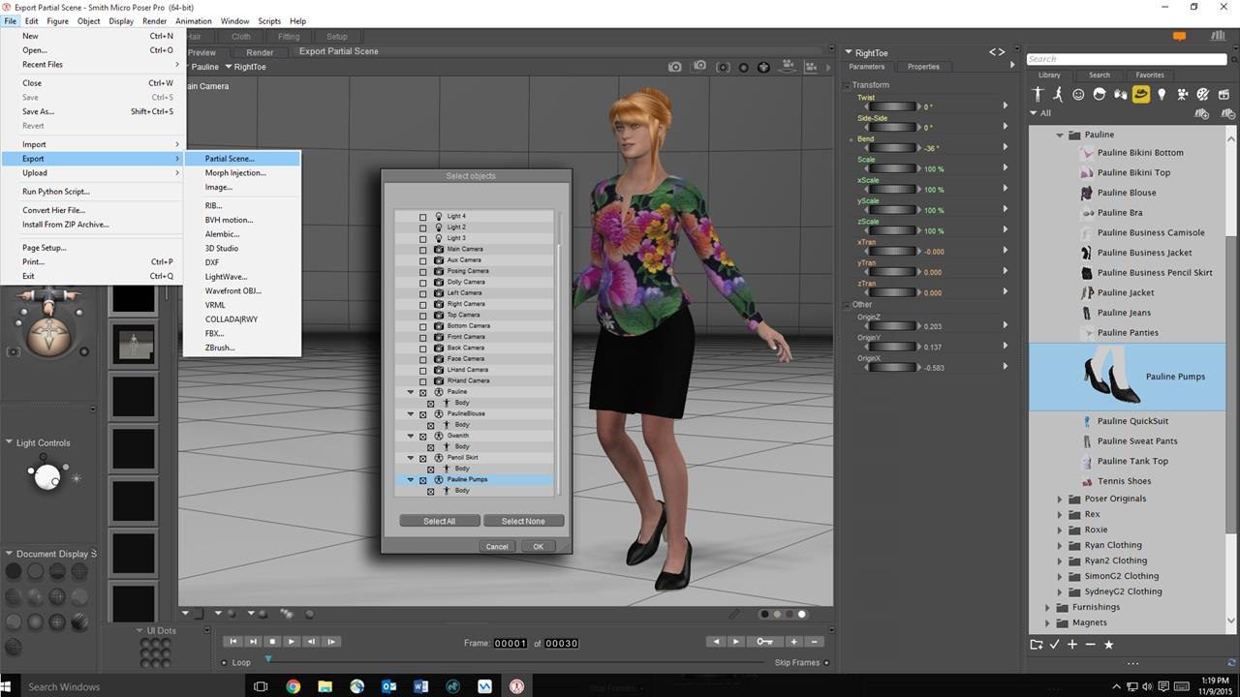Open the Face expressions category icon
This screenshot has width=1240, height=697.
1078,94
